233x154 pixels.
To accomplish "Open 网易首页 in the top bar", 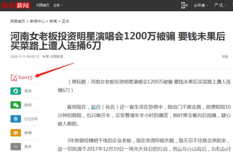I will [43, 5].
